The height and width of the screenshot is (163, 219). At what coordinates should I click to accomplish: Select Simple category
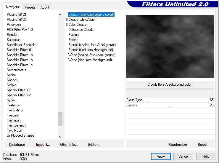point(12,85)
